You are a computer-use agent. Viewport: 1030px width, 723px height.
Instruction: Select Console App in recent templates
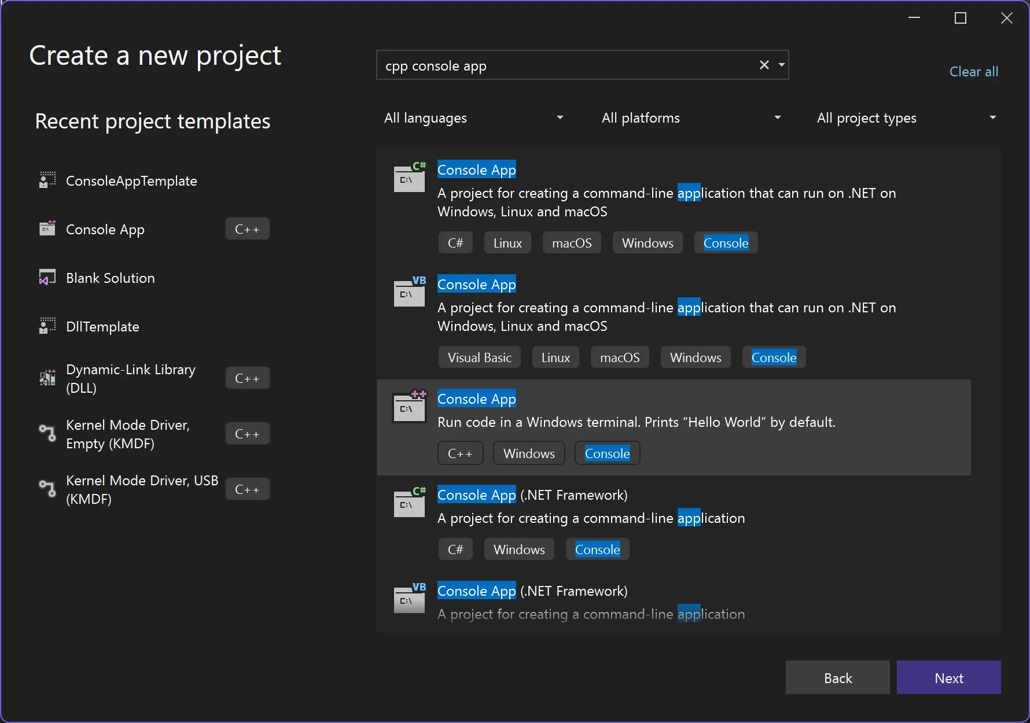pyautogui.click(x=105, y=230)
